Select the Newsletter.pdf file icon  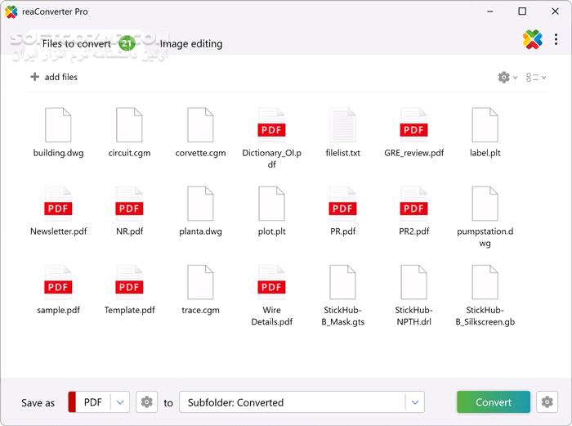(x=58, y=204)
